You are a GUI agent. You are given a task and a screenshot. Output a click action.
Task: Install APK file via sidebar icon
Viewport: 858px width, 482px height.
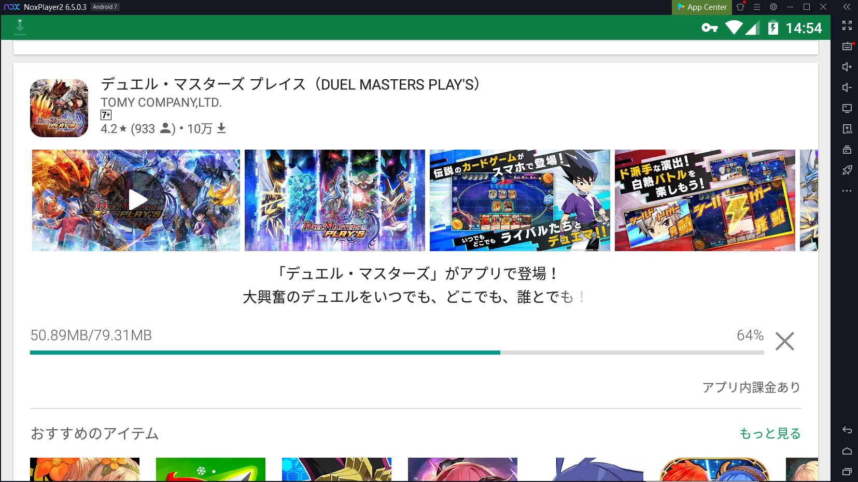click(x=847, y=129)
